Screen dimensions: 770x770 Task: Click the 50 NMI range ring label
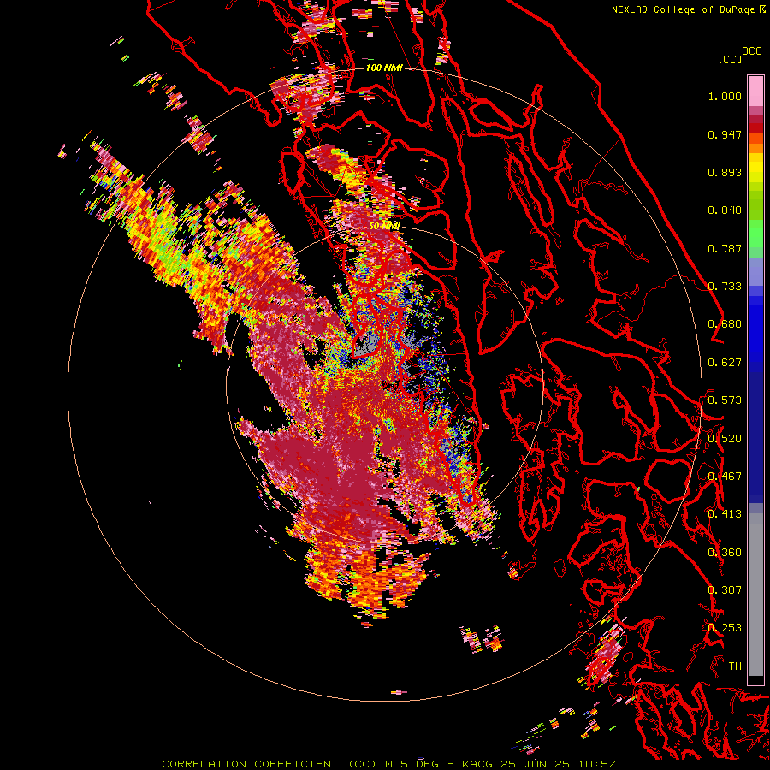pyautogui.click(x=384, y=226)
